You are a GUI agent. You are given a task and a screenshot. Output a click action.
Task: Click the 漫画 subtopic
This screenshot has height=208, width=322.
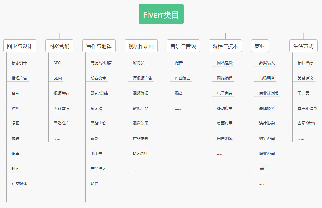15,123
